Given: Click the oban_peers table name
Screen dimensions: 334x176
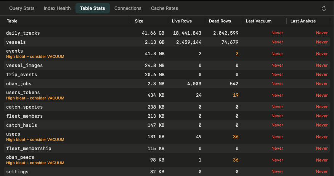Looking at the screenshot, I should 20,157.
